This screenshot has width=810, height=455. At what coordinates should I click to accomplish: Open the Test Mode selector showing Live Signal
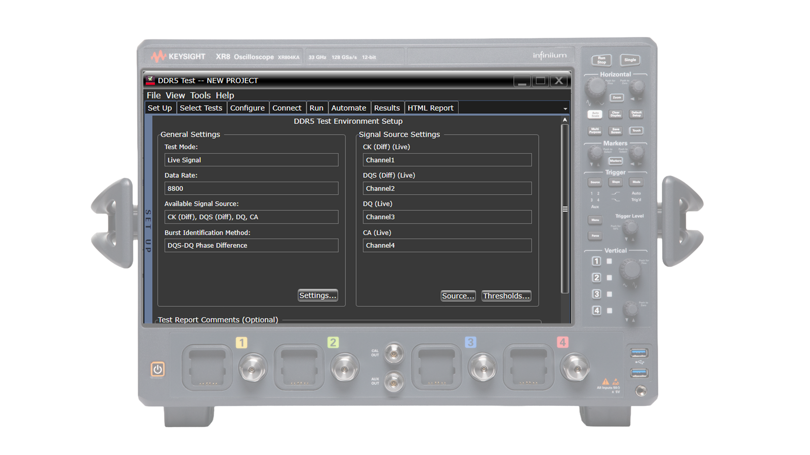point(252,160)
